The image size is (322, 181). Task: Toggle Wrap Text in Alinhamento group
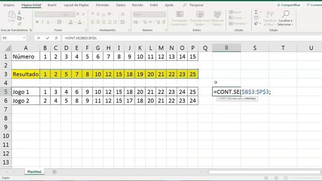pyautogui.click(x=123, y=14)
